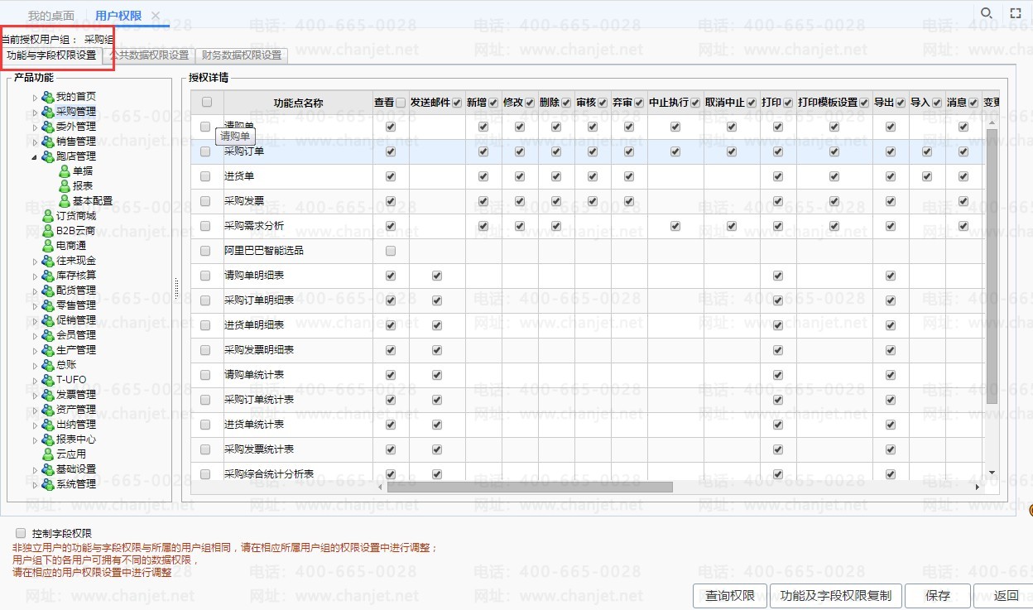Click the B2B云商 icon

(x=48, y=231)
